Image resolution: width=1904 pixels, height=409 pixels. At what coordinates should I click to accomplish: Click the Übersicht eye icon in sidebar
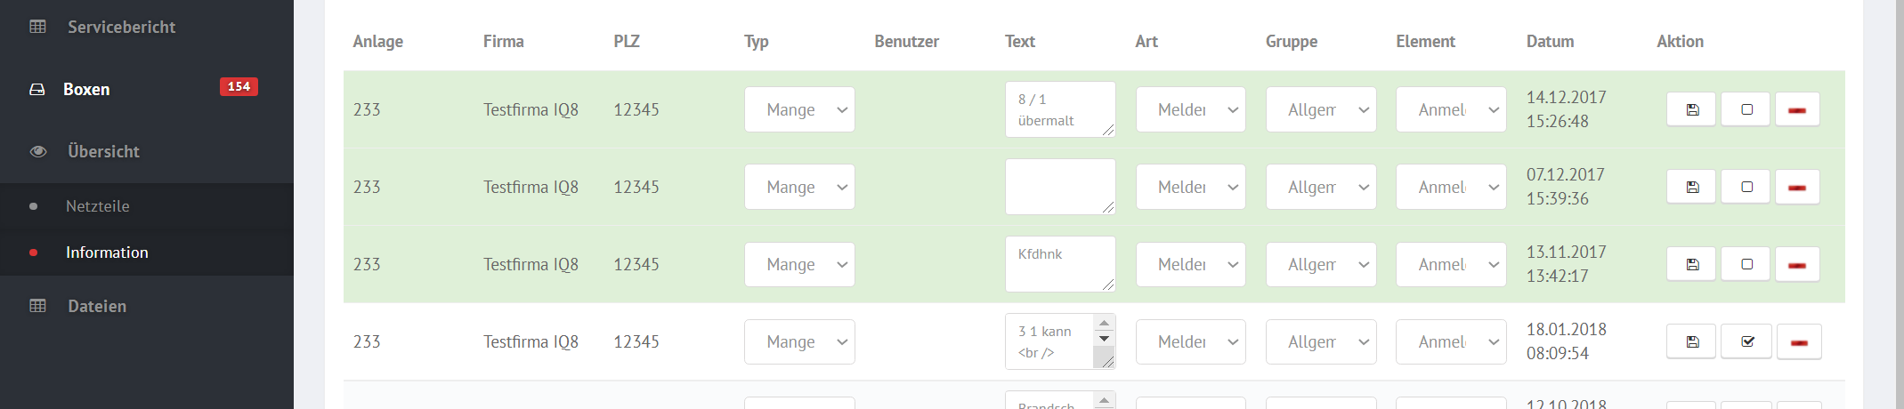click(37, 151)
